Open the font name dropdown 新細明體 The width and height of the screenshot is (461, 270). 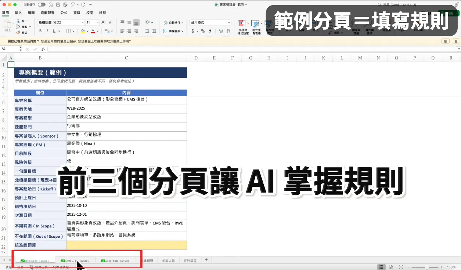pos(61,22)
